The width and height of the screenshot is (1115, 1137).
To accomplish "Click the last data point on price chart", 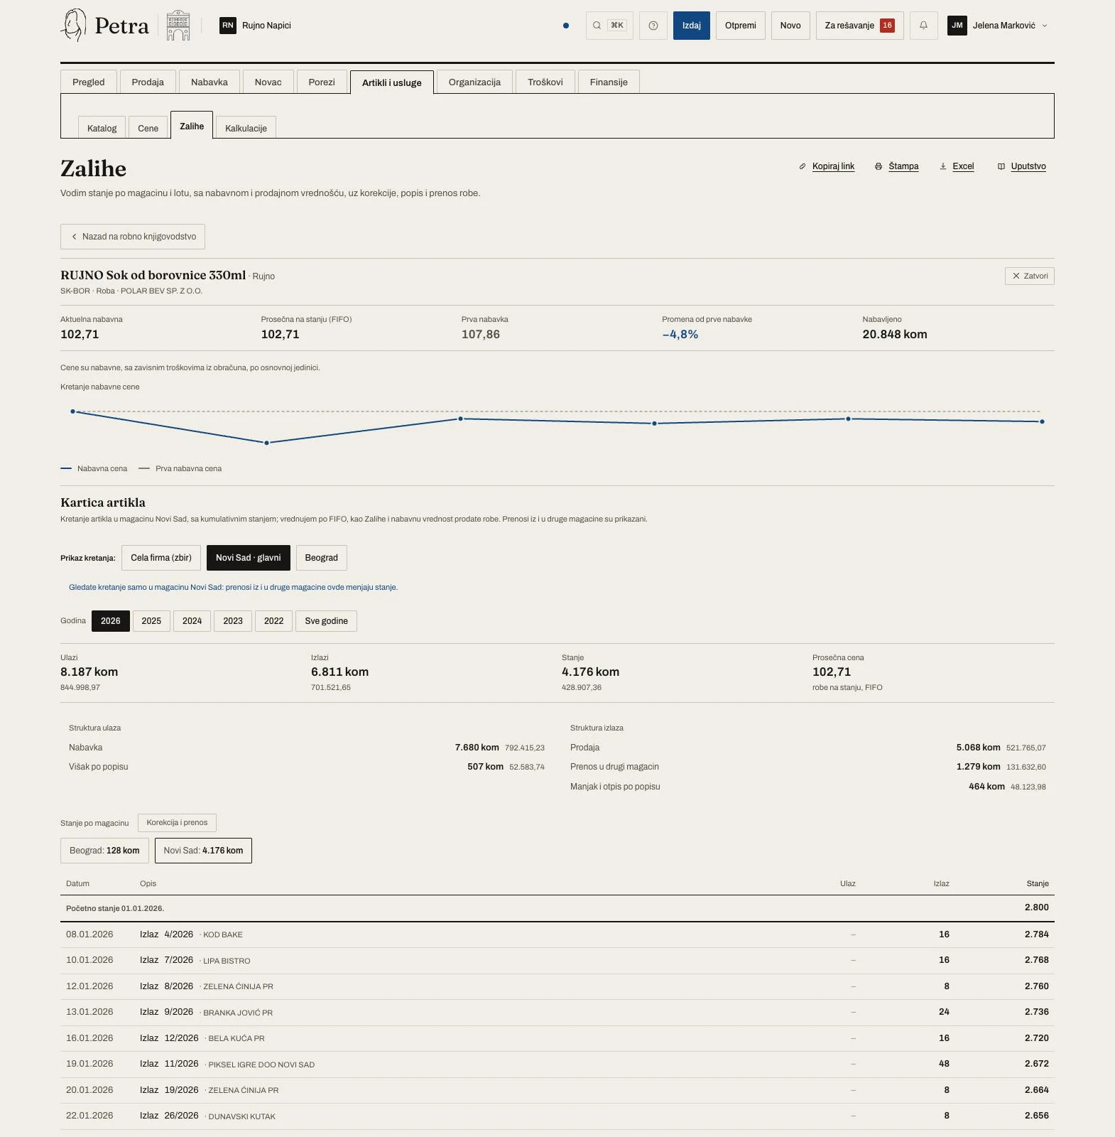I will point(1042,422).
